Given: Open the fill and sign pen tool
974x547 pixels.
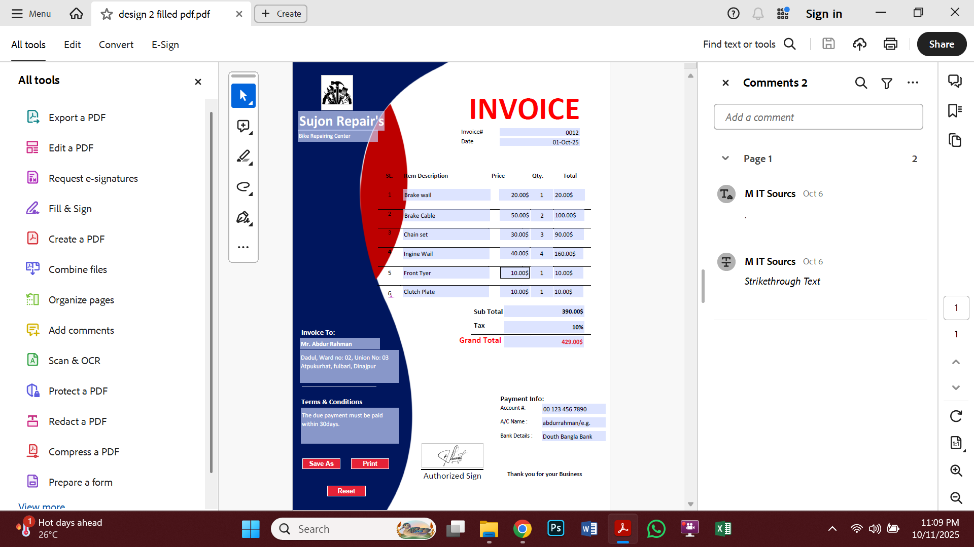Looking at the screenshot, I should click(243, 217).
